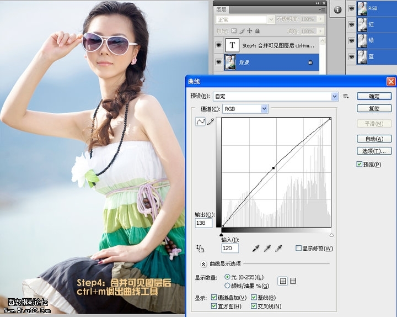The image size is (397, 317).
Task: Click the T thumbnail of Step4 text layer
Action: tap(232, 45)
